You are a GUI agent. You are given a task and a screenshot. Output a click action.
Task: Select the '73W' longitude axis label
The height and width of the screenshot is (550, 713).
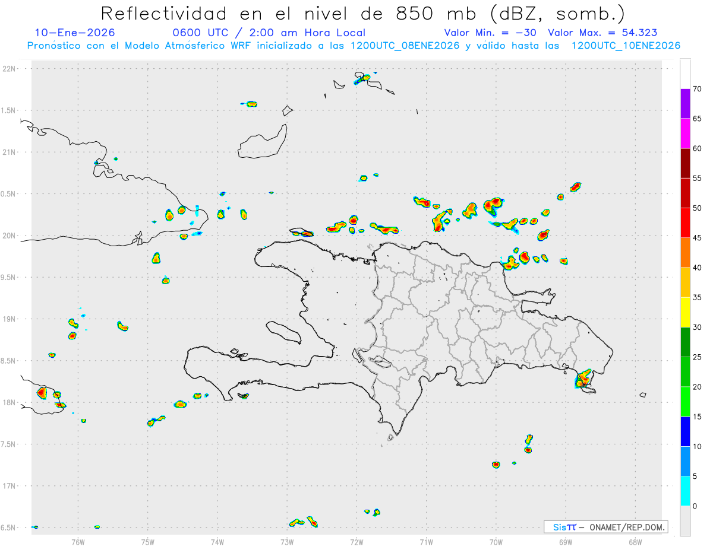[x=287, y=542]
